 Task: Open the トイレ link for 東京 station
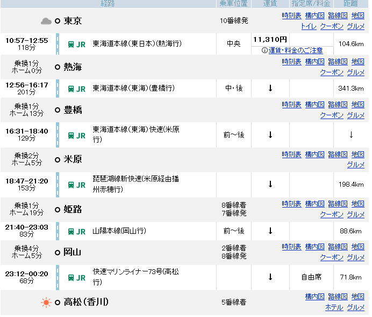(309, 26)
